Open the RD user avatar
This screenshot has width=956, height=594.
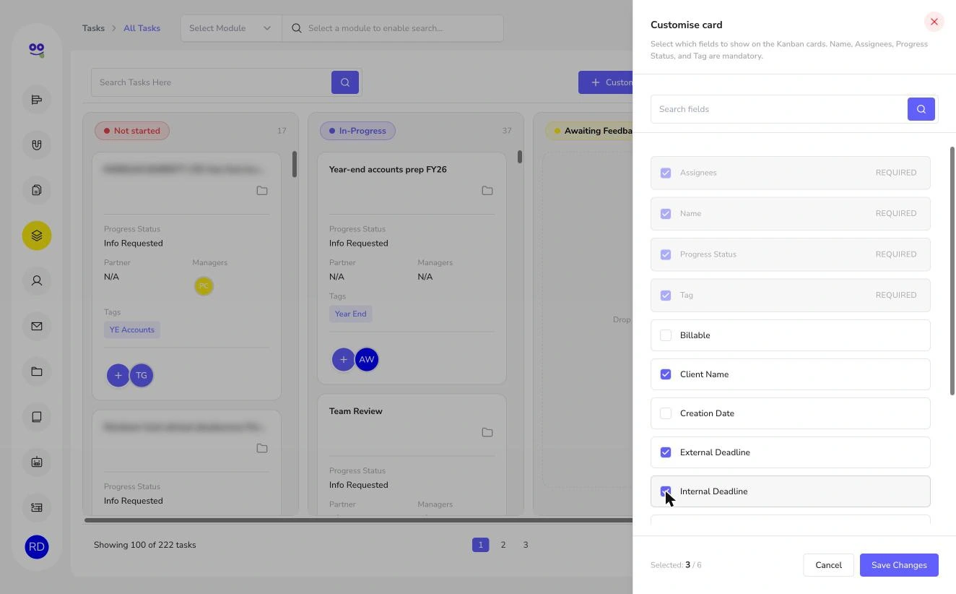click(x=37, y=547)
